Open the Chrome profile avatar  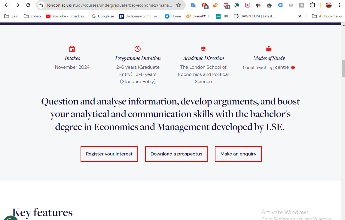coord(329,5)
